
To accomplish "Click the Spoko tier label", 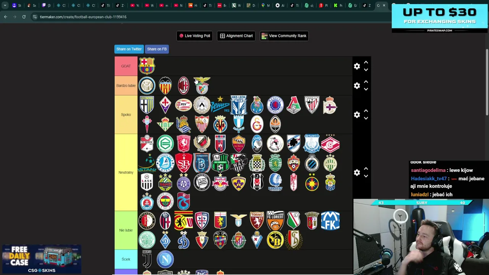I will (x=126, y=115).
